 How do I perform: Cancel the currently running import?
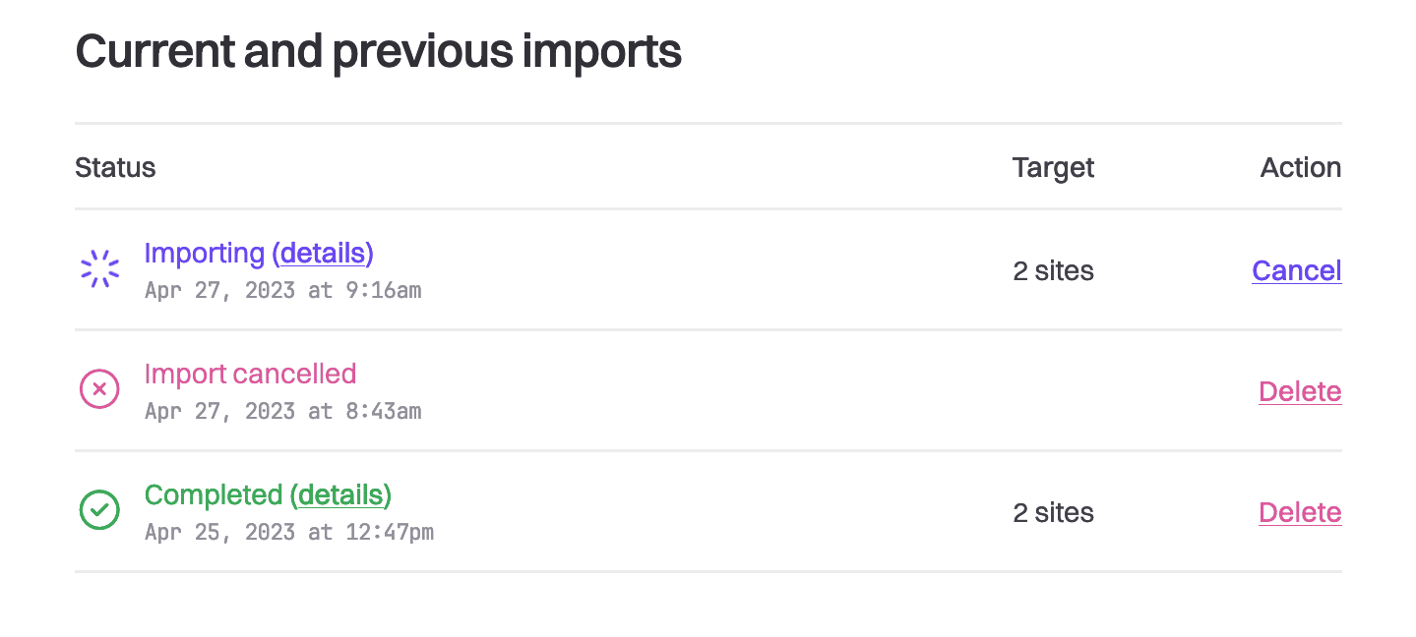click(1296, 270)
